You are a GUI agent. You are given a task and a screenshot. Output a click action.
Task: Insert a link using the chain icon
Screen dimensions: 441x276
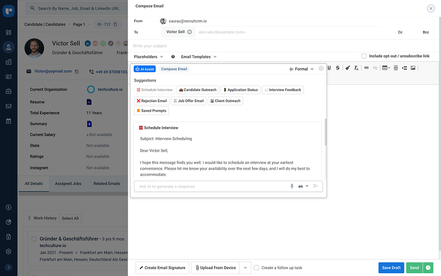coord(366,68)
